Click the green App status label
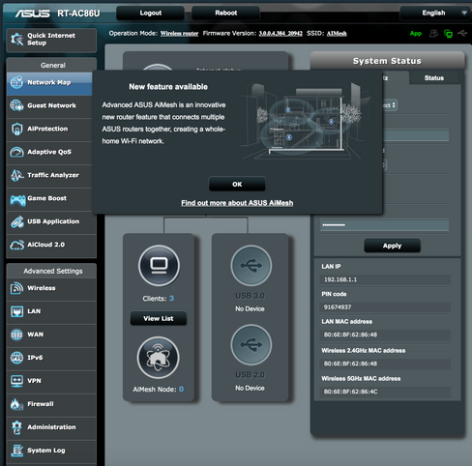This screenshot has width=472, height=466. [x=416, y=34]
